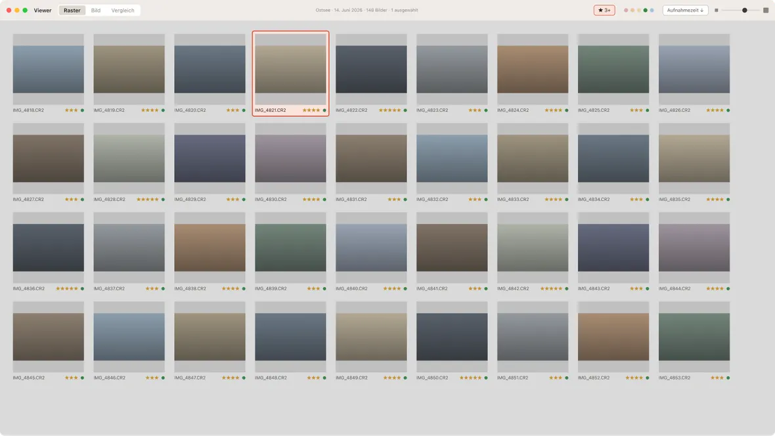Click the star rating of IMG_4818.CR2
The height and width of the screenshot is (436, 775).
[x=71, y=110]
